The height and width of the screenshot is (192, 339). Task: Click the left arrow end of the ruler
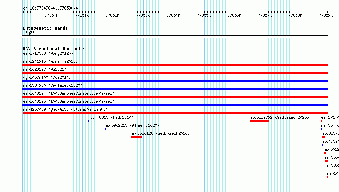tap(24, 12)
